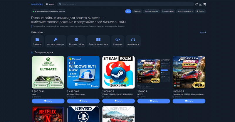Image resolution: width=235 pixels, height=122 pixels.
Task: Click the DIGISTORE logo link
Action: [x=37, y=4]
